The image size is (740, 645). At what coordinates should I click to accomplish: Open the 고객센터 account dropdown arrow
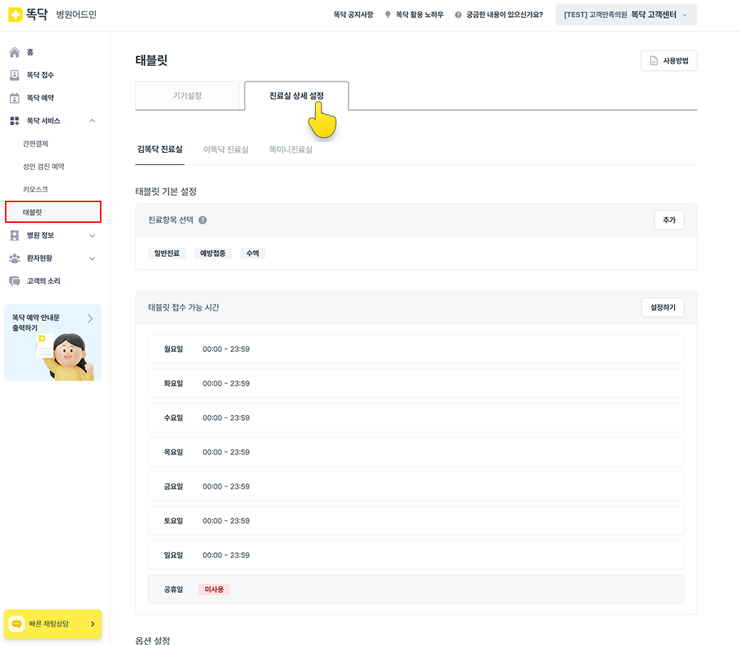[x=685, y=14]
